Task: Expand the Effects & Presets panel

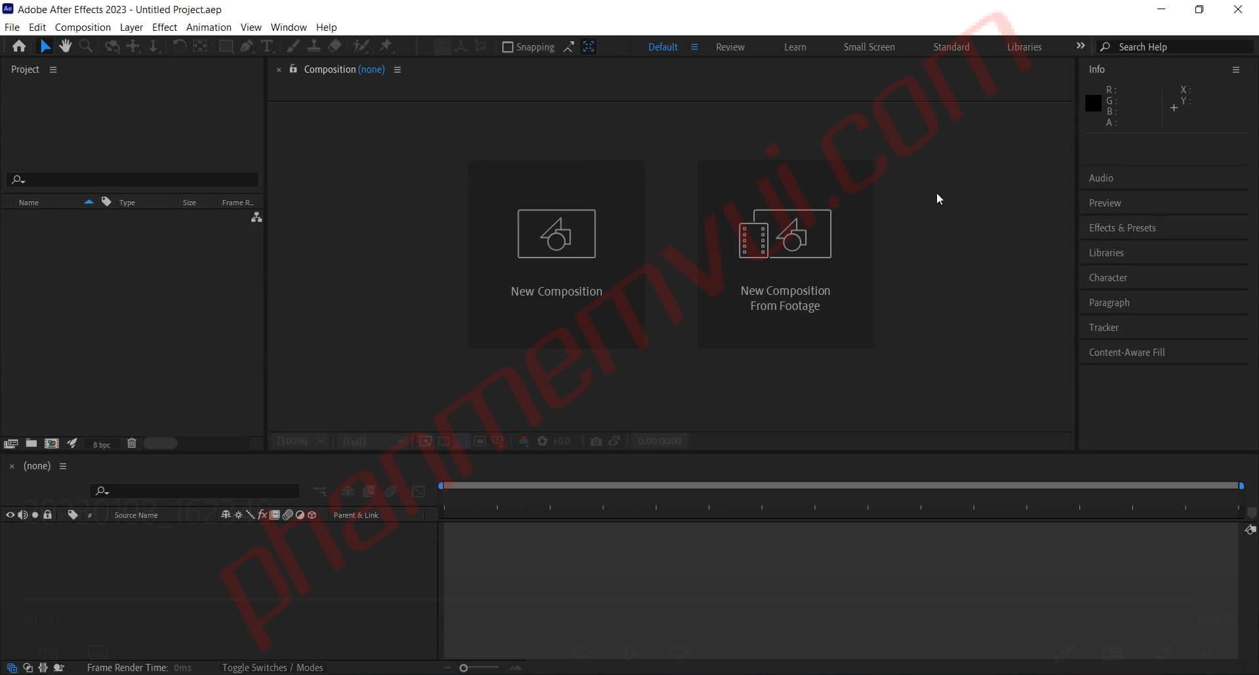Action: (1122, 228)
